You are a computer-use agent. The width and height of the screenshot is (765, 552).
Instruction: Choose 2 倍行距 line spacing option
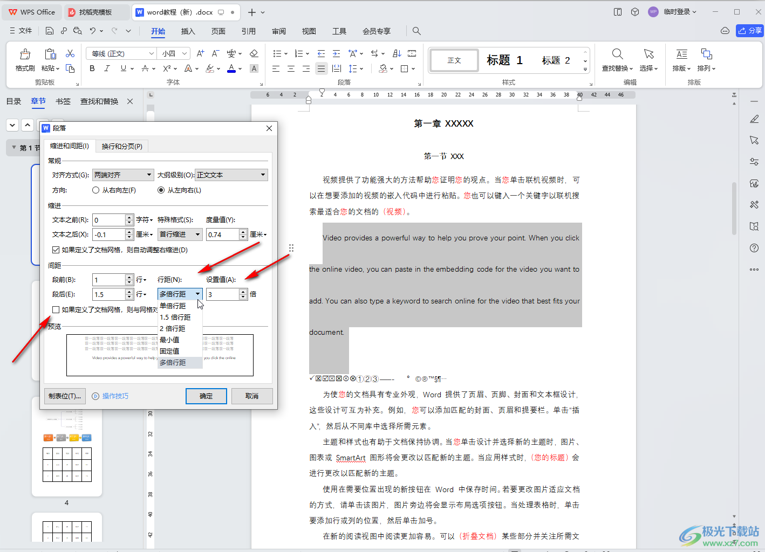(x=180, y=328)
